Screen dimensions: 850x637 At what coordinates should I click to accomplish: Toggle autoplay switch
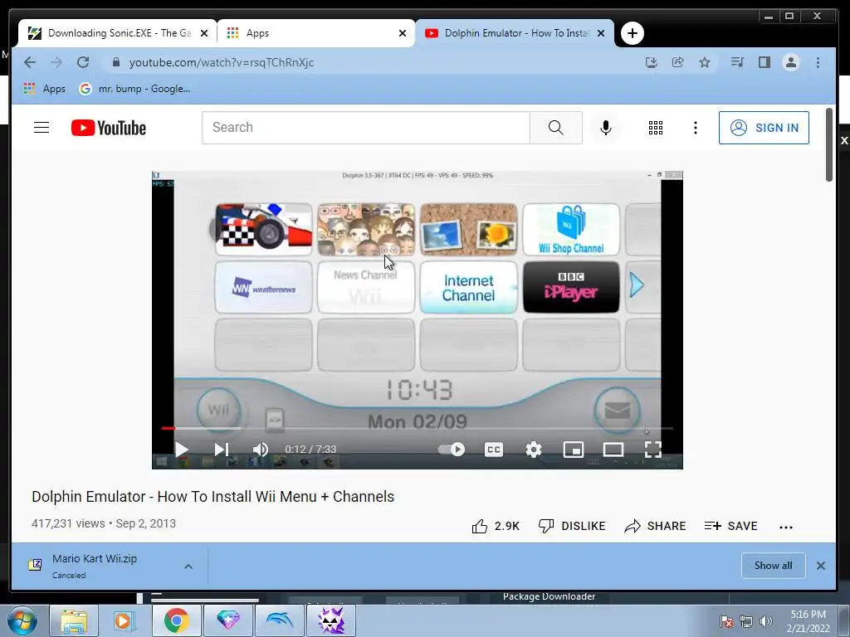coord(452,449)
